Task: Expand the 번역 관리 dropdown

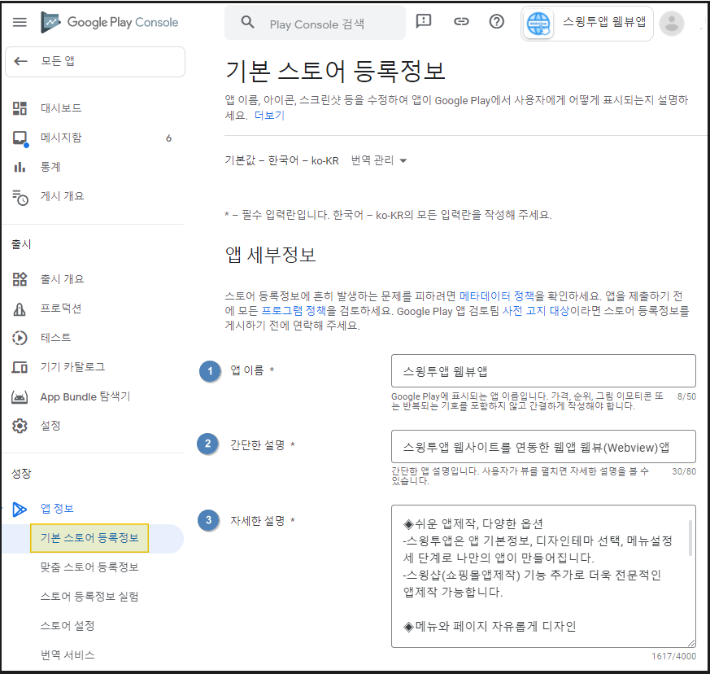Action: click(379, 160)
